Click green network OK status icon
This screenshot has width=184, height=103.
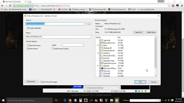[x=145, y=91]
